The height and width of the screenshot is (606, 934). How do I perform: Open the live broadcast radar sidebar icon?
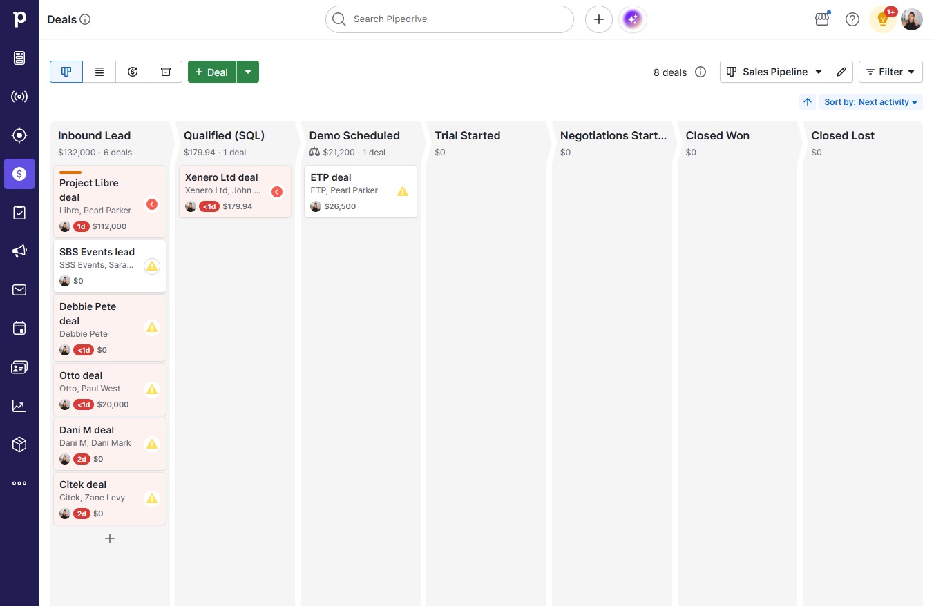click(19, 97)
